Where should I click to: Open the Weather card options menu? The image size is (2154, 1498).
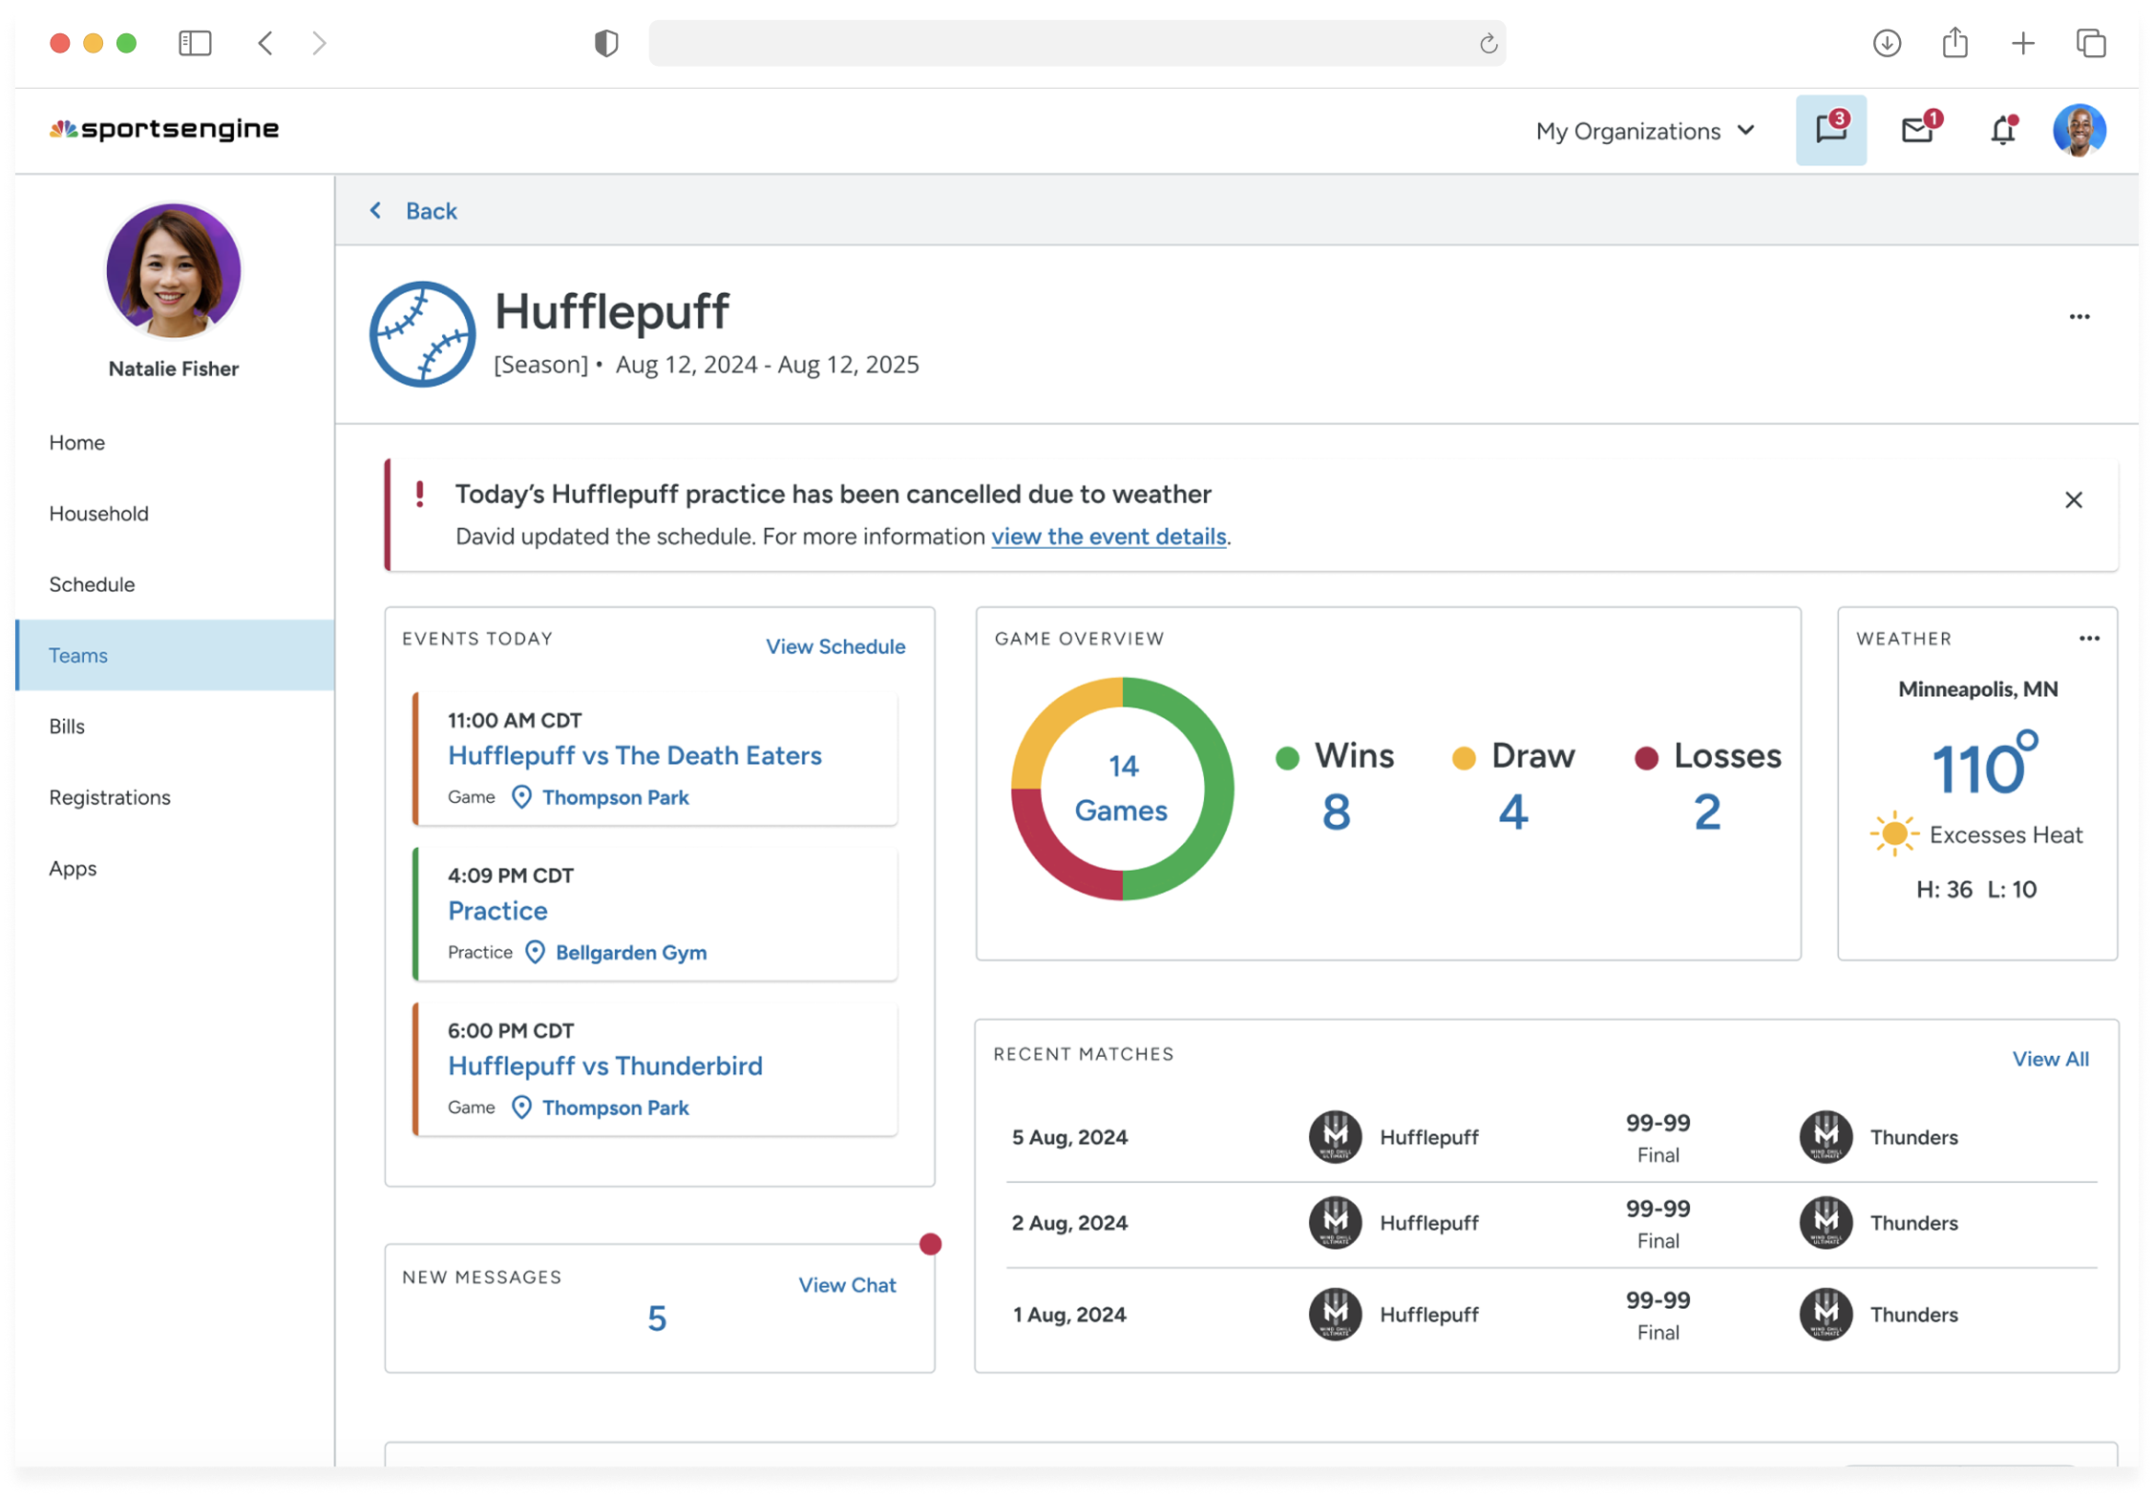[x=2088, y=639]
